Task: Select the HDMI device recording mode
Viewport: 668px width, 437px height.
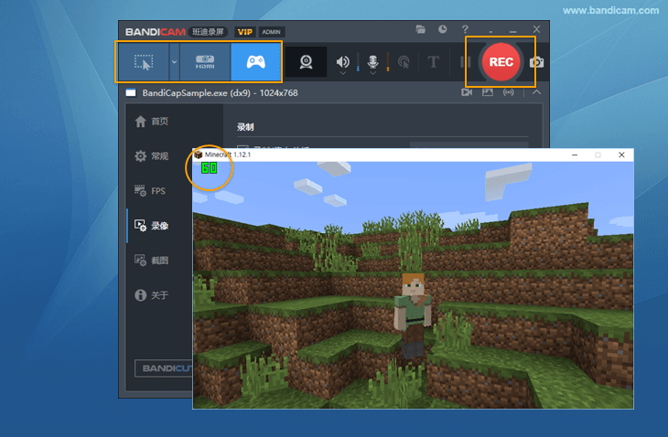Action: [205, 61]
